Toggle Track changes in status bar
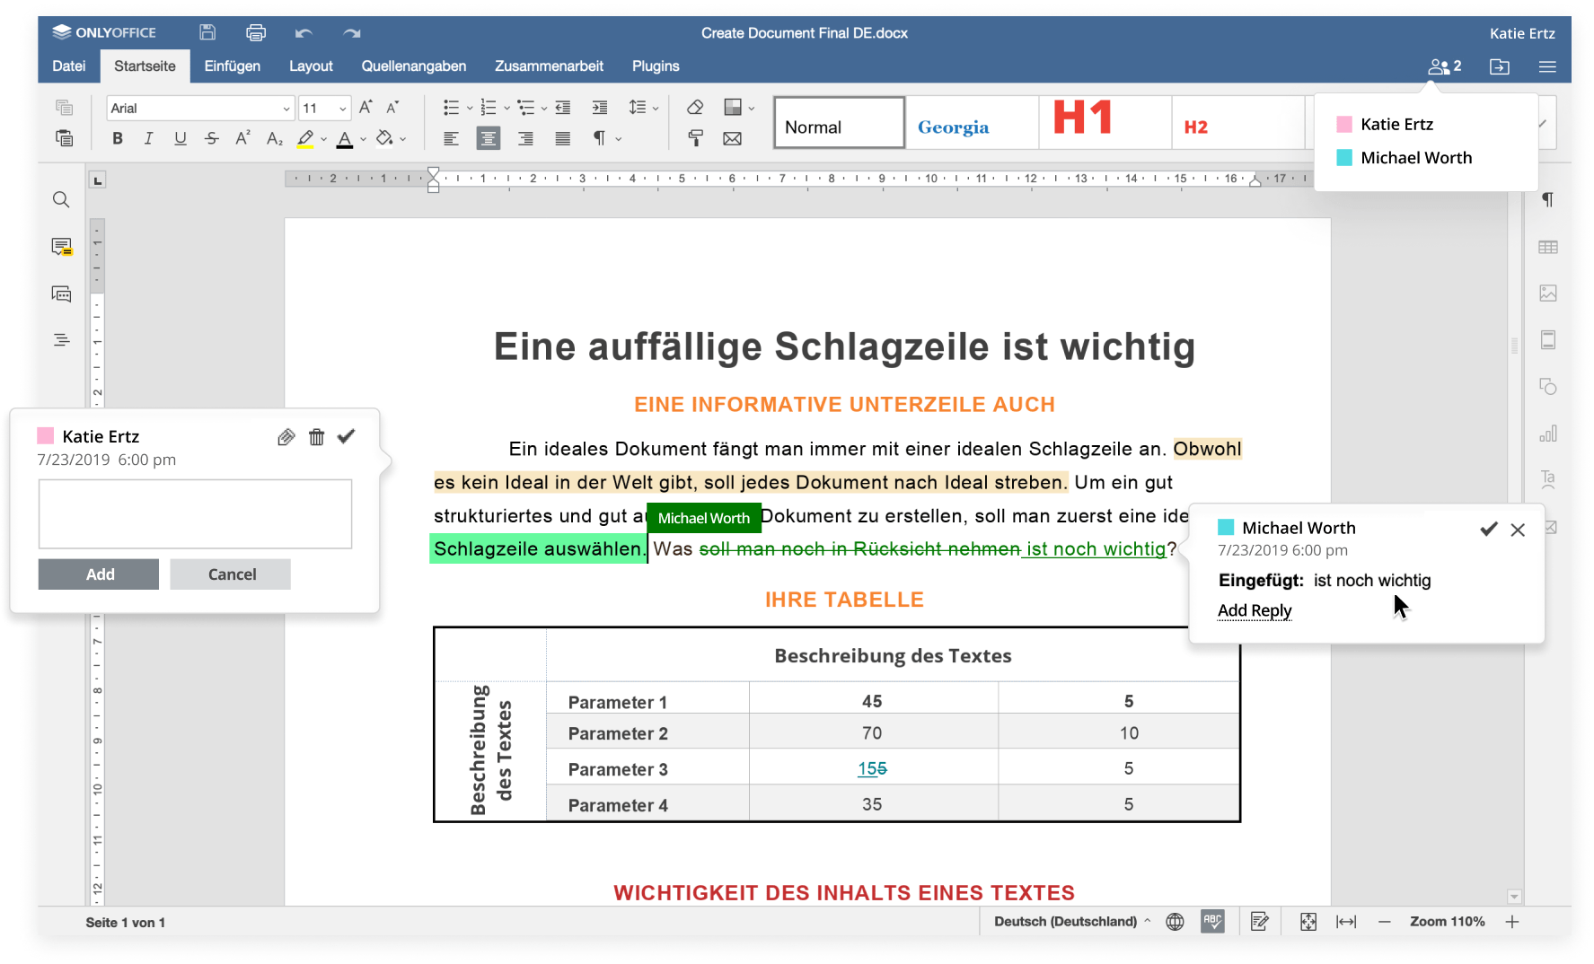The width and height of the screenshot is (1594, 964). tap(1259, 922)
